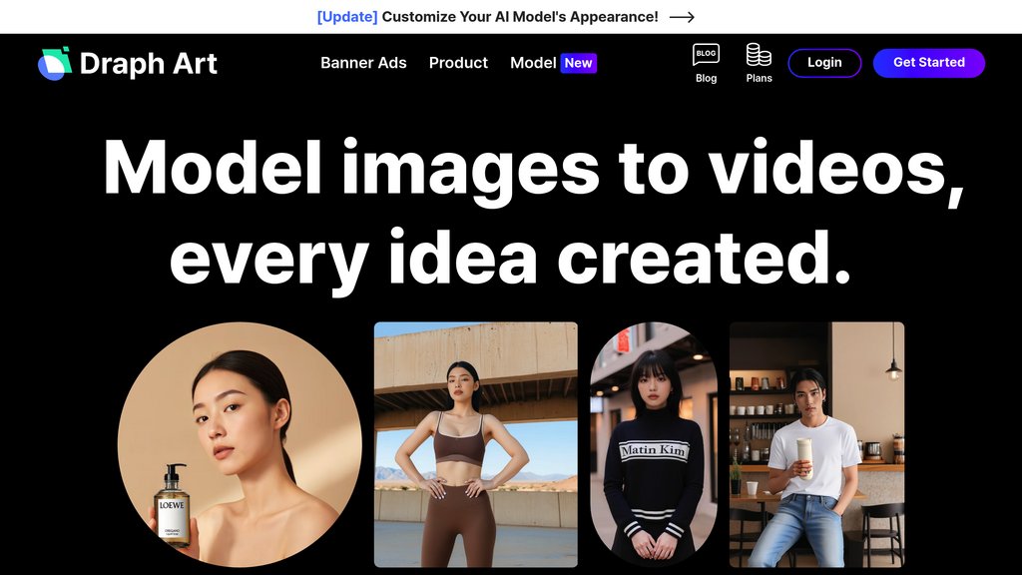Open the Blog speech-bubble icon
The height and width of the screenshot is (575, 1022).
point(706,54)
